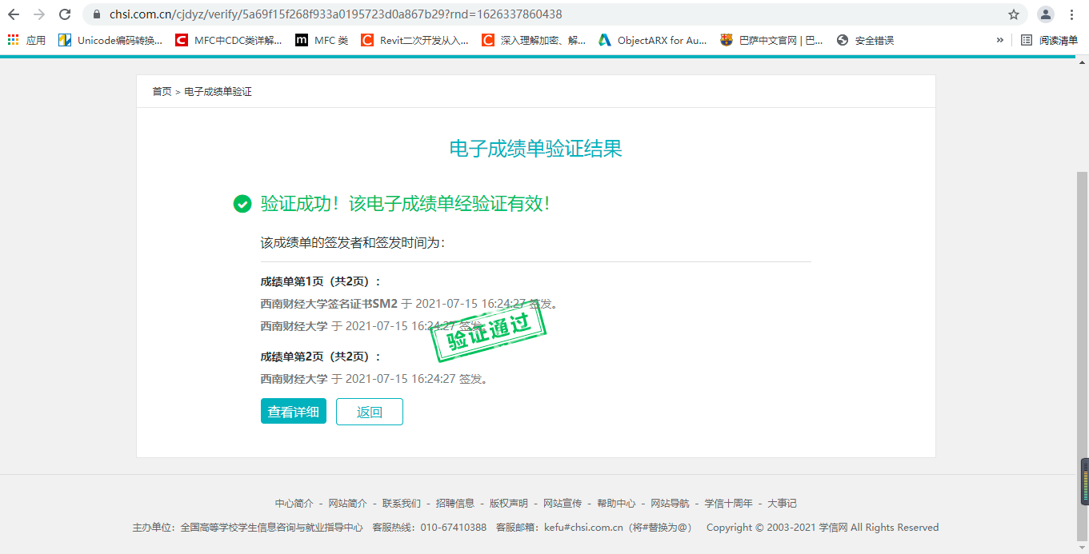Go to 首页 breadcrumb link
1089x554 pixels.
pyautogui.click(x=162, y=92)
